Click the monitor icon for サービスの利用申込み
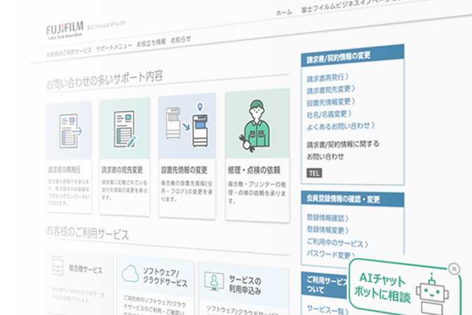The image size is (472, 315). (x=213, y=280)
